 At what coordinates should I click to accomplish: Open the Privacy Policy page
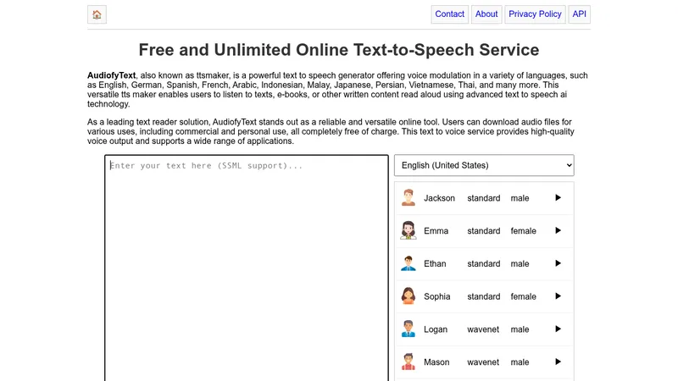[x=535, y=14]
